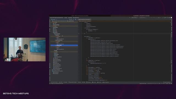This screenshot has width=176, height=99.
Task: Open the Project view selector dropdown
Action: (x=54, y=20)
